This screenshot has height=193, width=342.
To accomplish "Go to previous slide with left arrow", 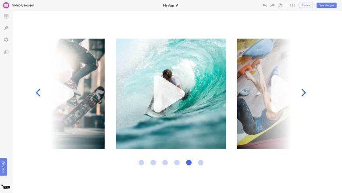I will coord(38,93).
